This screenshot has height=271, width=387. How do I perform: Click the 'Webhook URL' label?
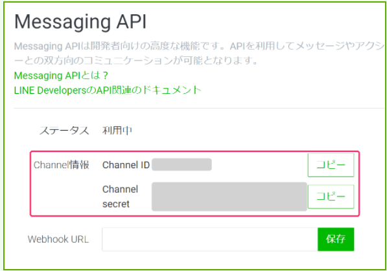pyautogui.click(x=58, y=239)
